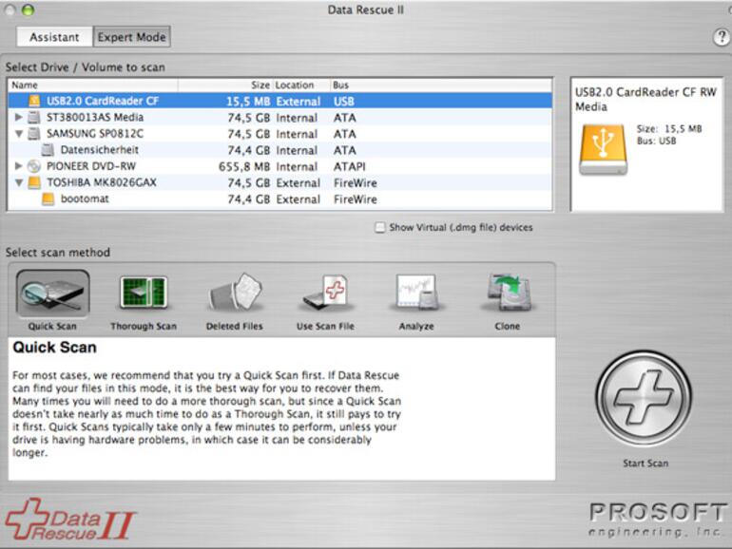Choose the Clone drive icon

click(x=507, y=294)
